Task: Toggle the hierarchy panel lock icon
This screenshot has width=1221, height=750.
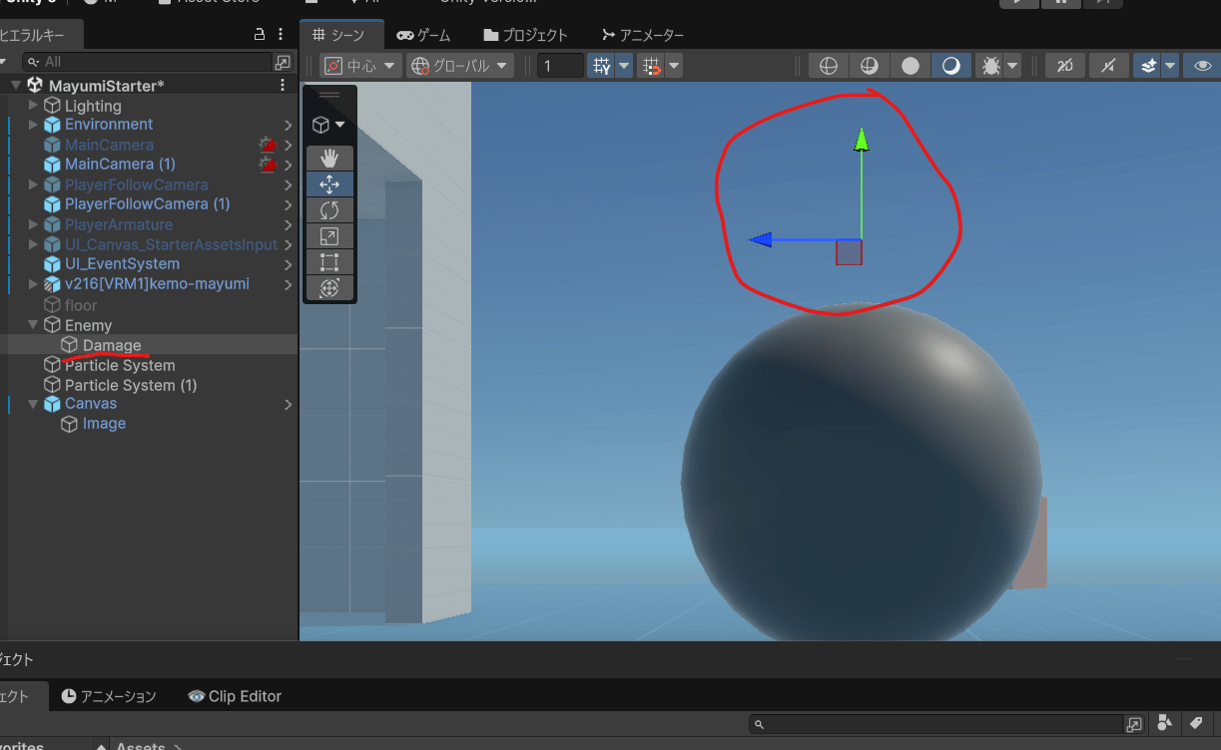Action: (x=259, y=35)
